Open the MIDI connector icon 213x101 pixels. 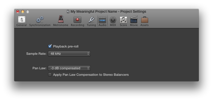pyautogui.click(x=113, y=20)
